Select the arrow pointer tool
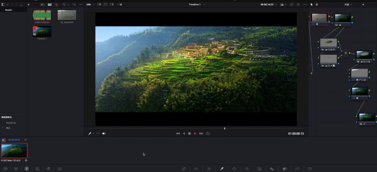 pyautogui.click(x=312, y=4)
